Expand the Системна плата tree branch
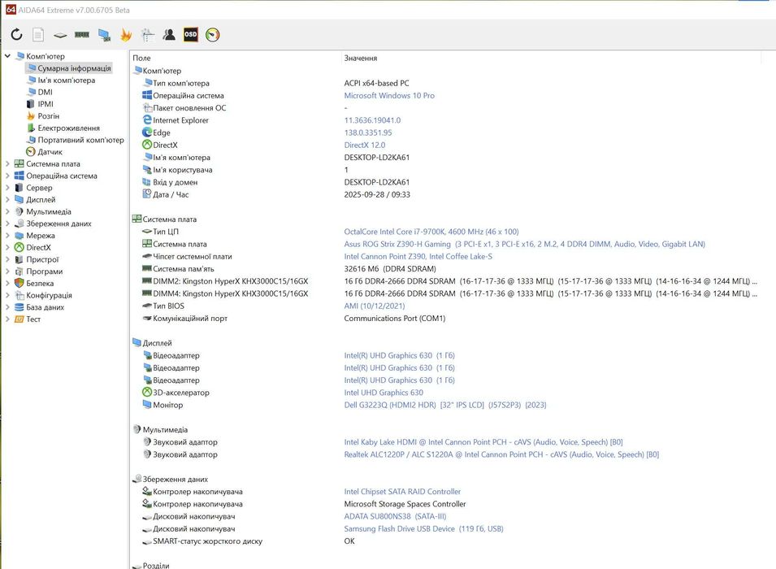Viewport: 776px width, 569px height. (7, 163)
